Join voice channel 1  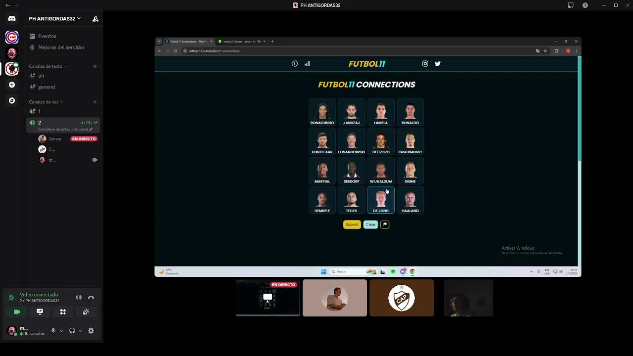coord(63,111)
